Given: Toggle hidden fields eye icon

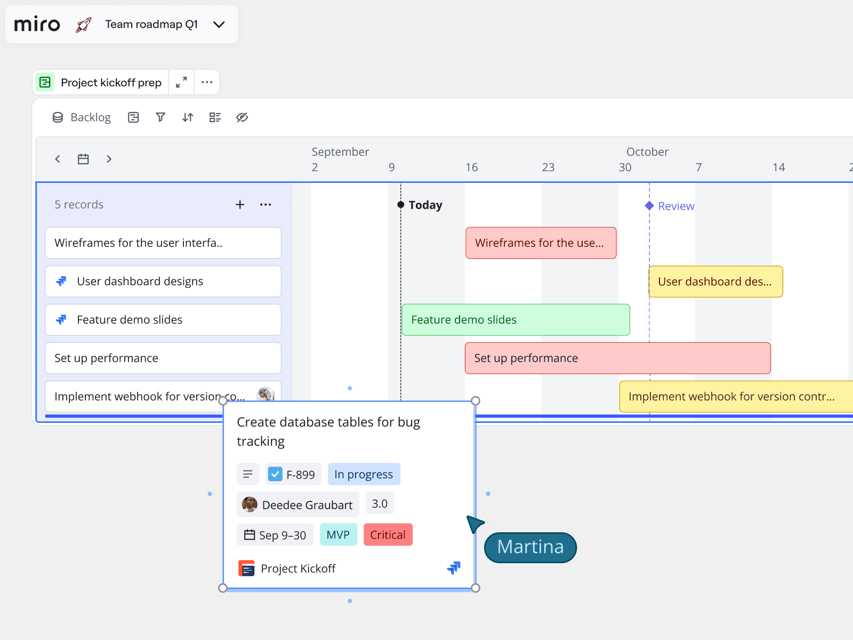Looking at the screenshot, I should pos(242,117).
